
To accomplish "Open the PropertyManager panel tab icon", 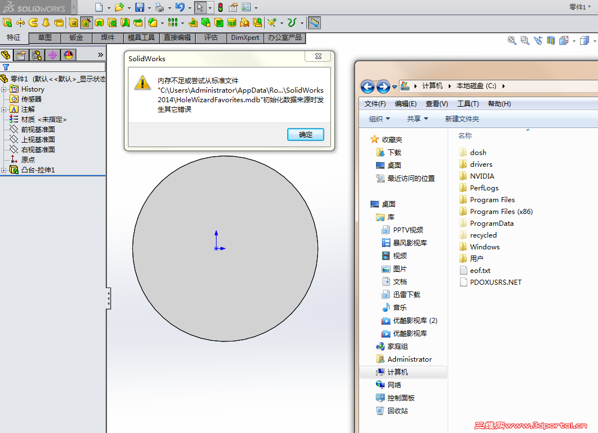I will [21, 56].
